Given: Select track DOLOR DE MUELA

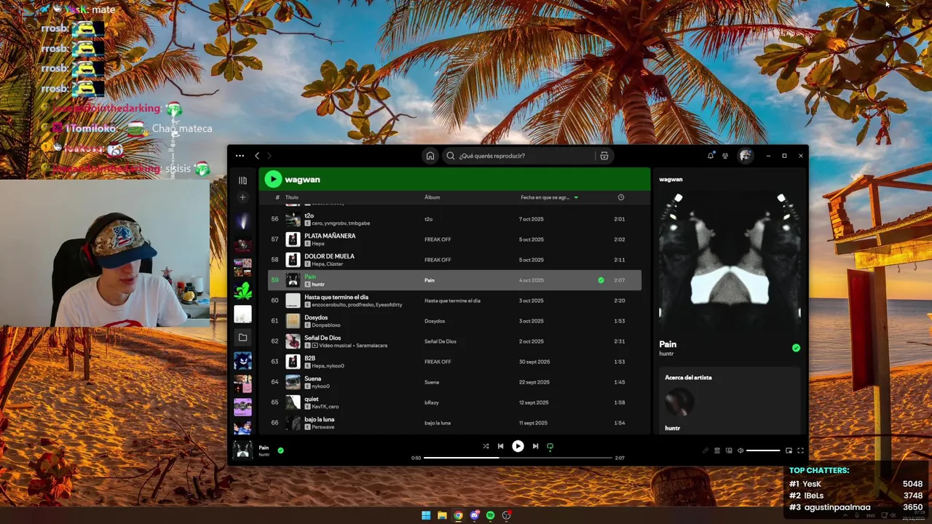Looking at the screenshot, I should point(329,256).
